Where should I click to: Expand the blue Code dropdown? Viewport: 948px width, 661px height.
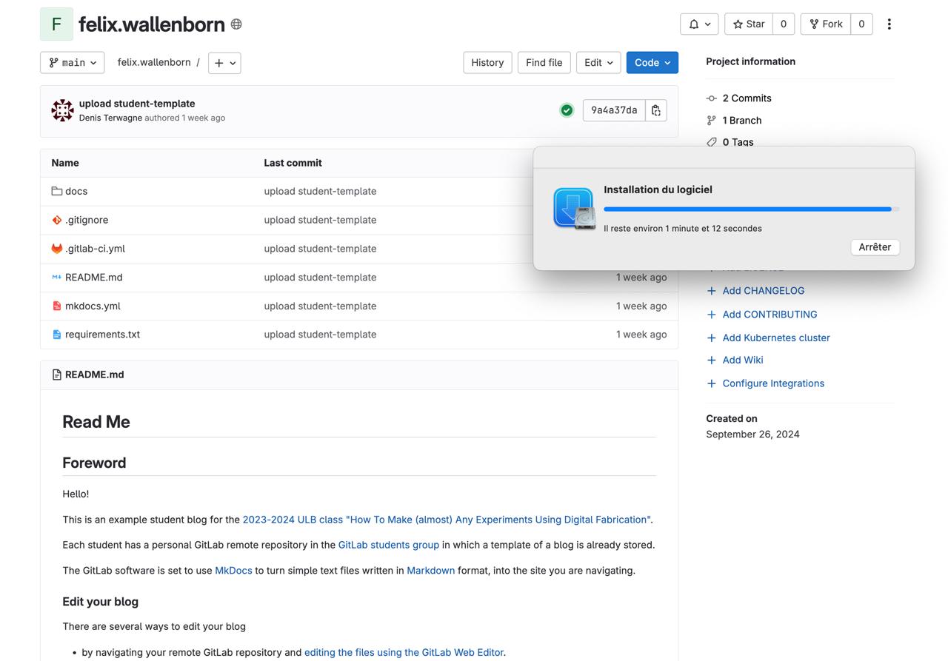coord(652,63)
